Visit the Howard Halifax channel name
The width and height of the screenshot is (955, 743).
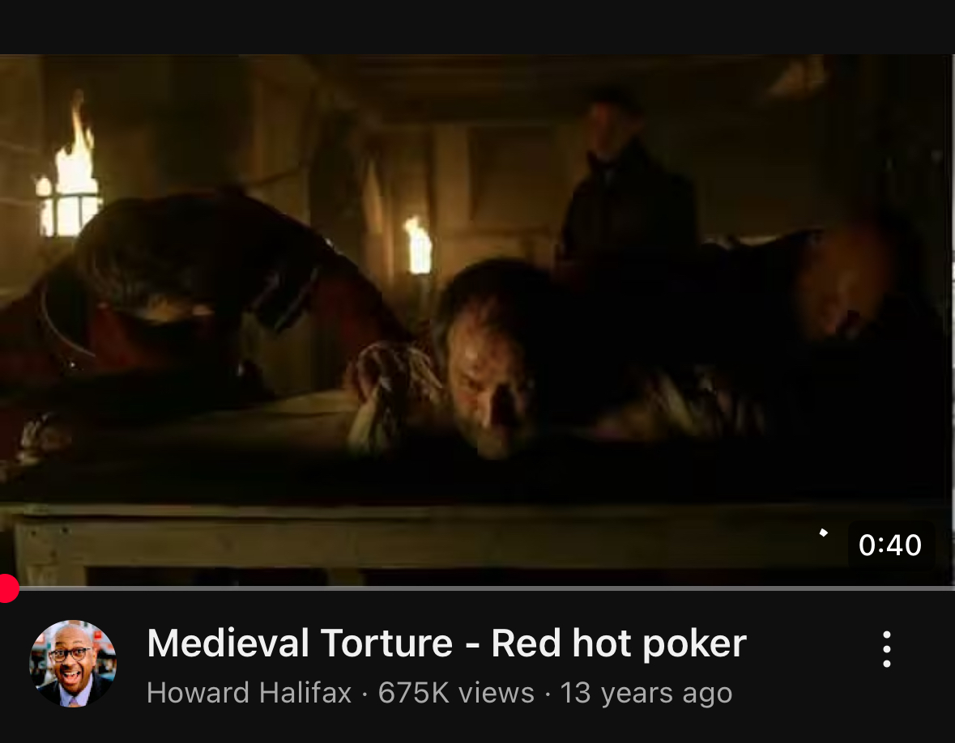[249, 693]
